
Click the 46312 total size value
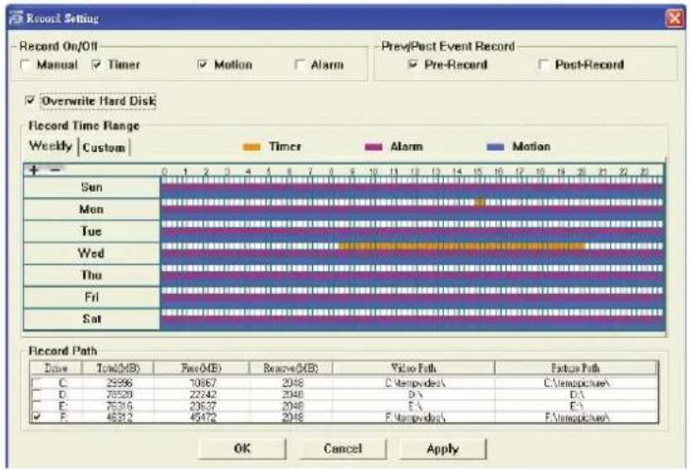point(120,417)
